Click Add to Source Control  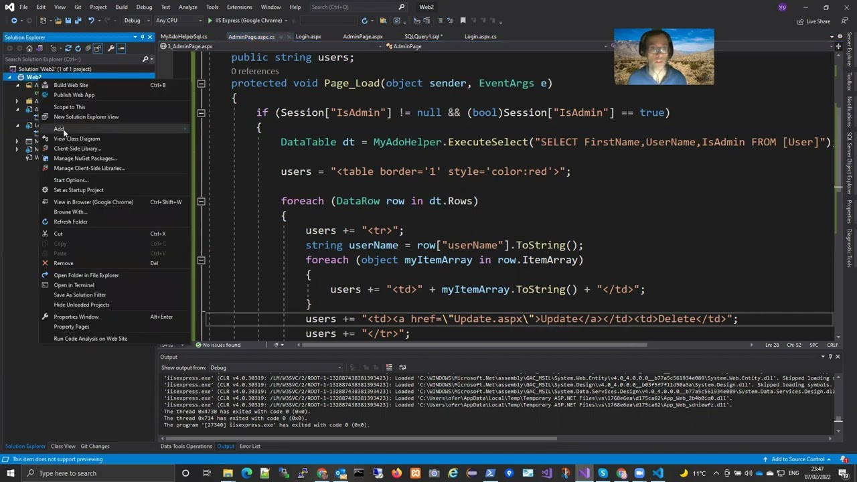point(798,459)
